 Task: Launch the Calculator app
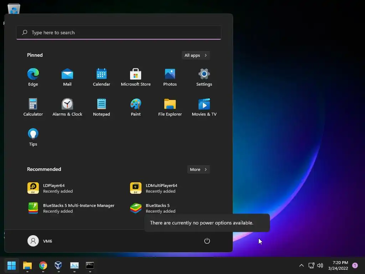pos(33,107)
